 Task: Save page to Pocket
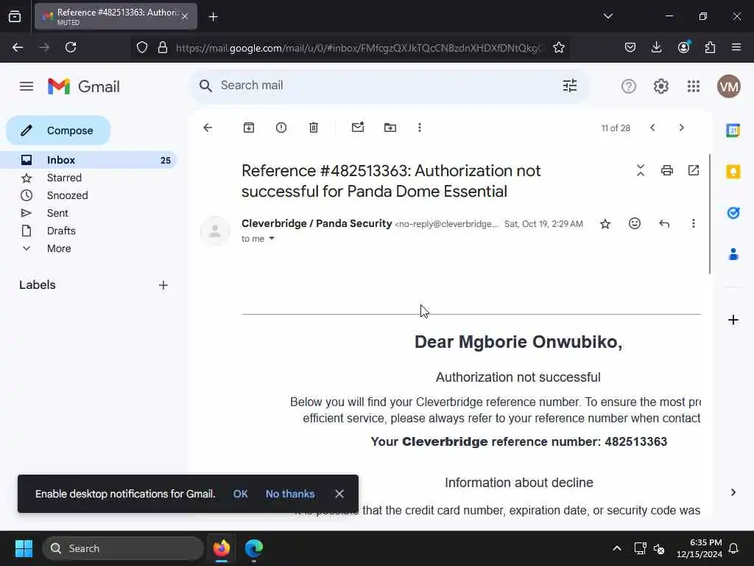tap(630, 47)
